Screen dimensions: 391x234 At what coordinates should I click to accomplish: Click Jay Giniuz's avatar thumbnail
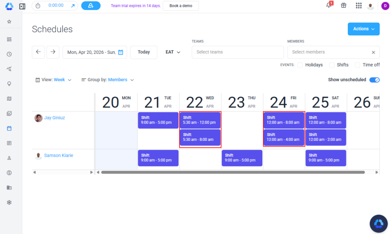click(39, 118)
